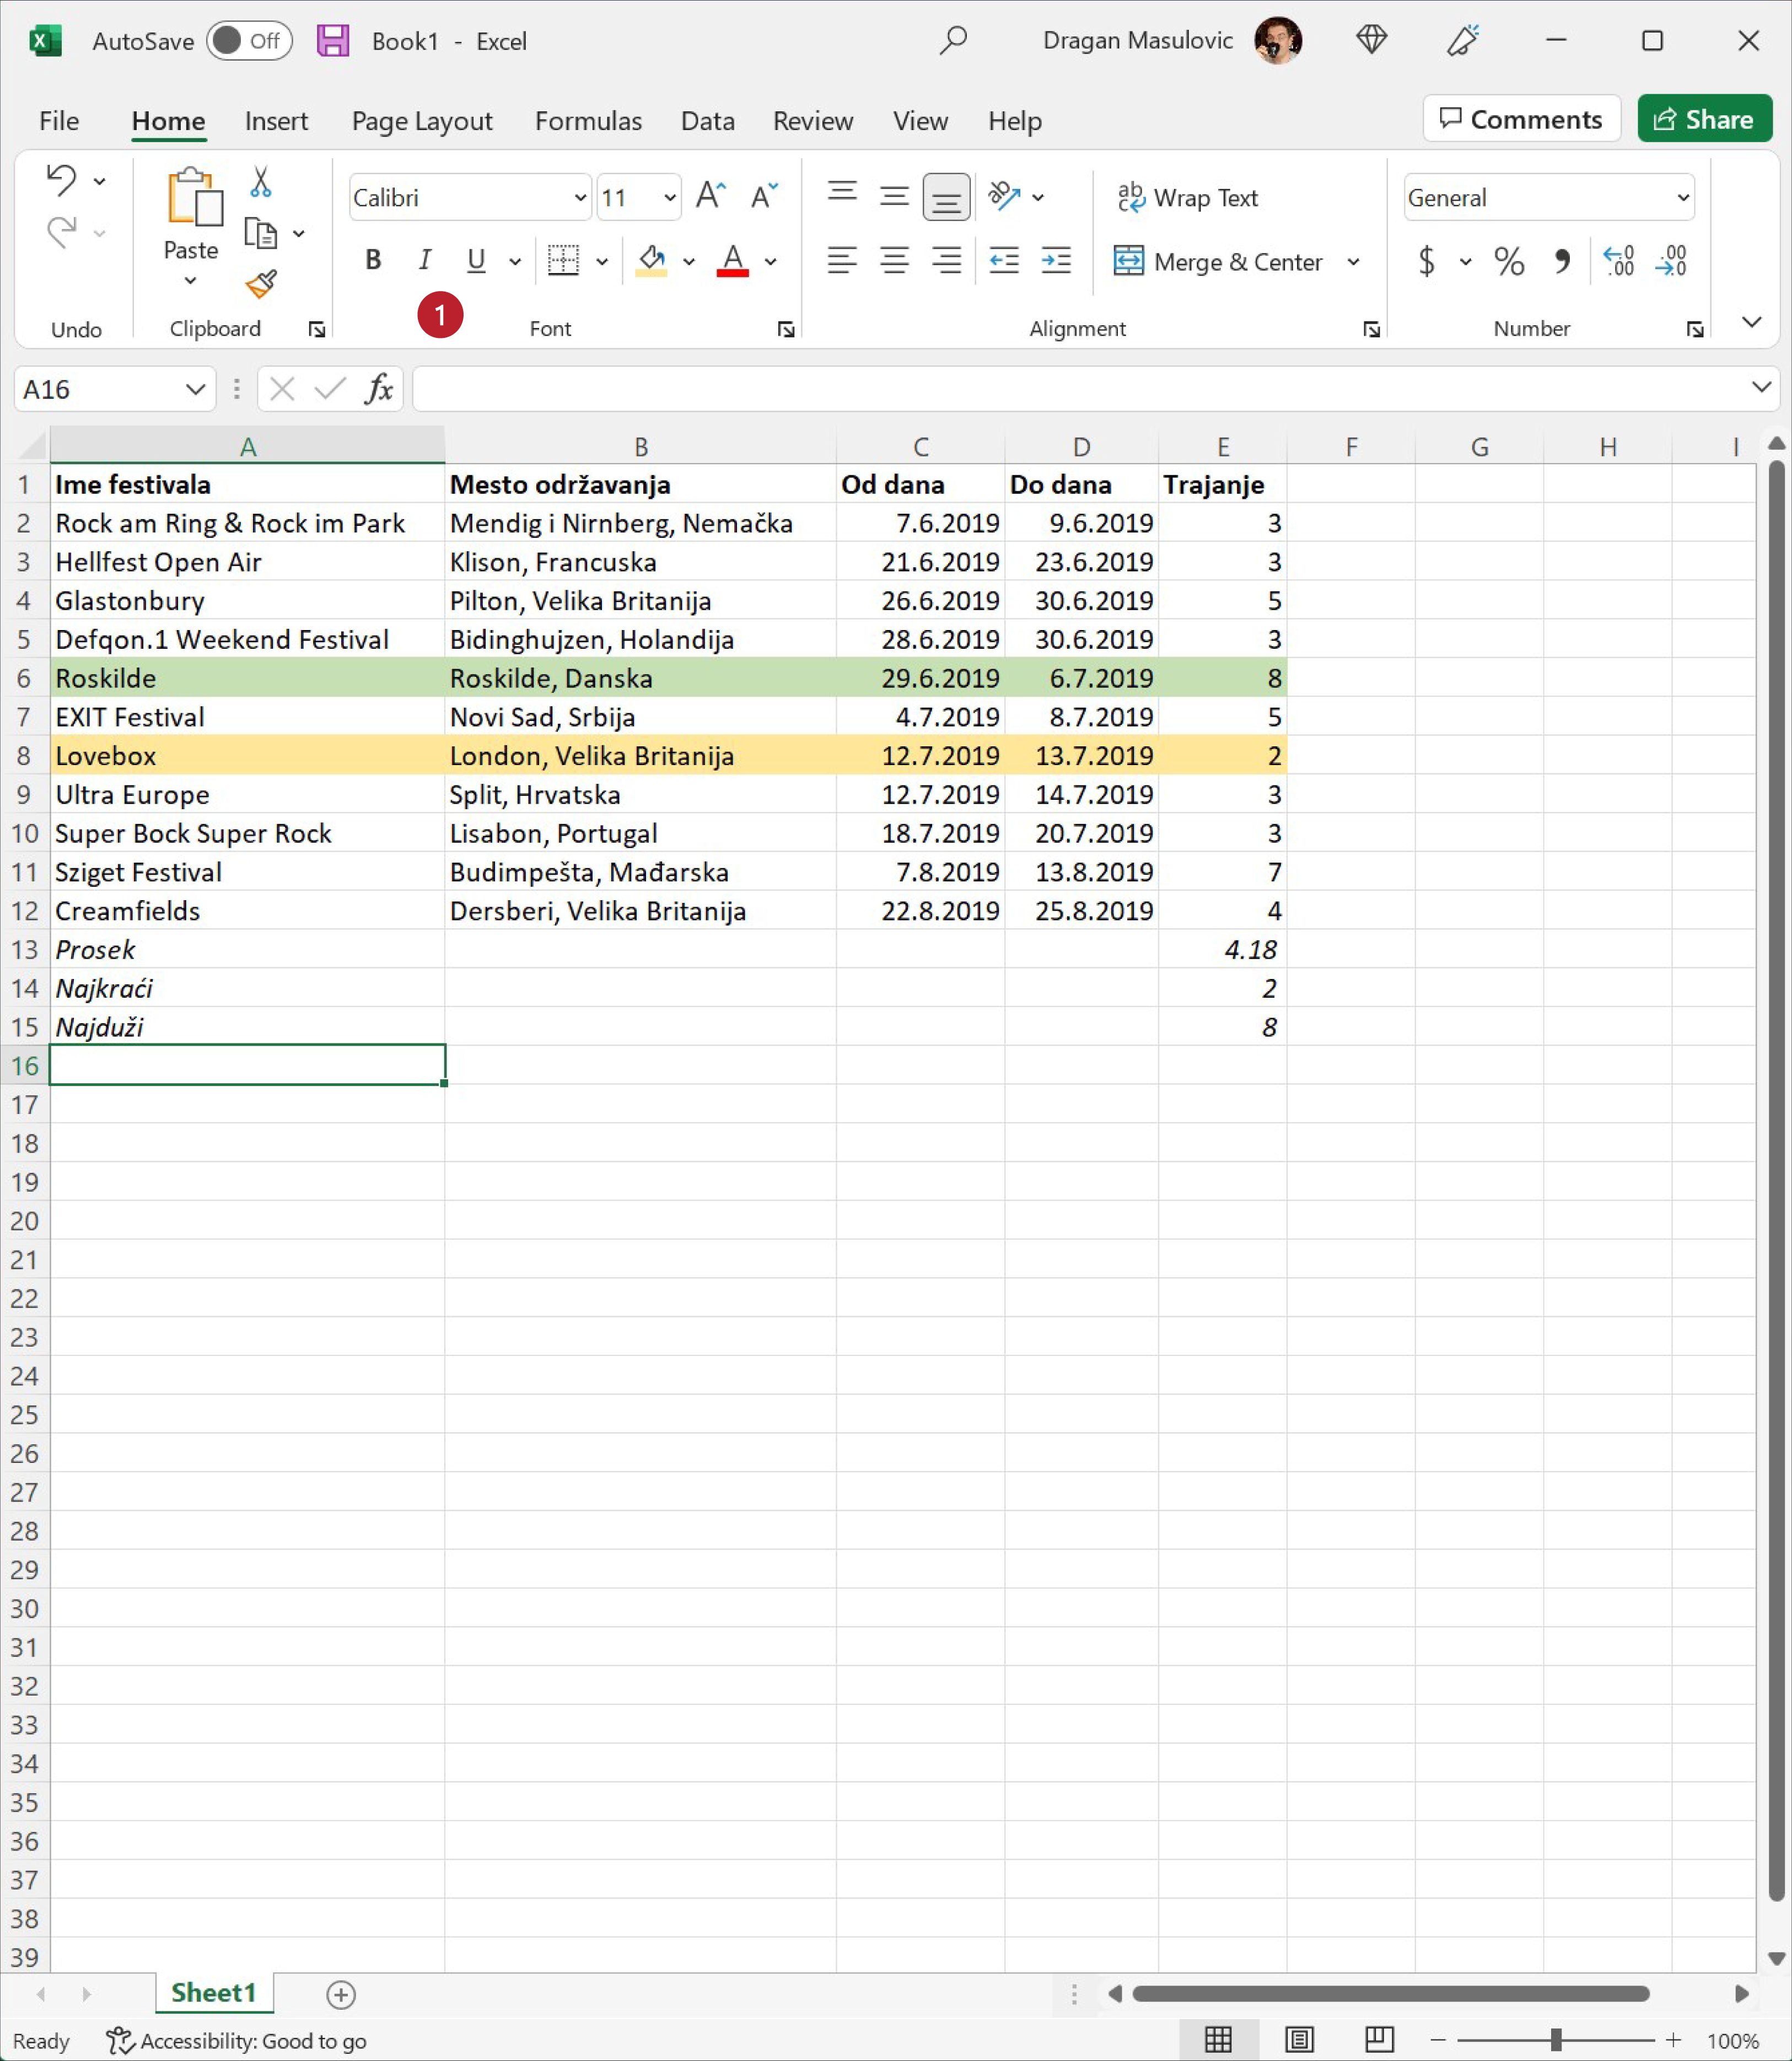1792x2061 pixels.
Task: Click the pen Coming Soon icon
Action: pyautogui.click(x=1463, y=40)
